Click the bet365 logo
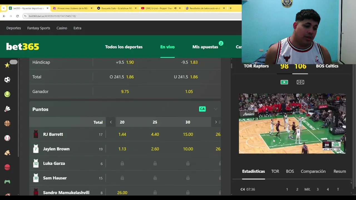Viewport: 356px width, 200px height. click(x=23, y=47)
